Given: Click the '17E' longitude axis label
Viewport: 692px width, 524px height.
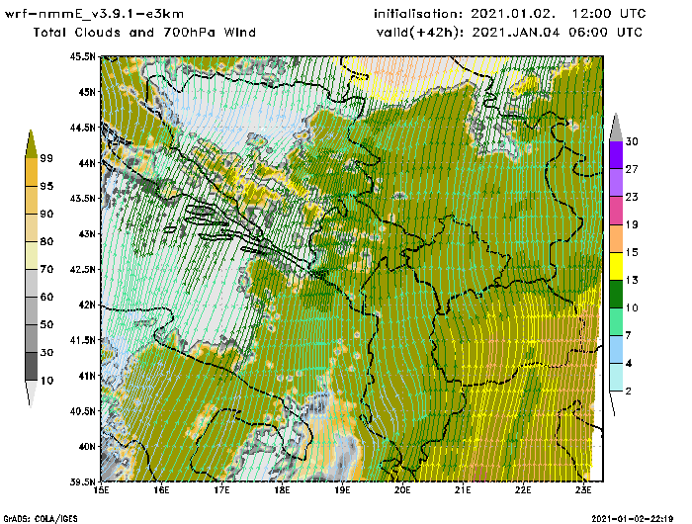Looking at the screenshot, I should (x=221, y=490).
